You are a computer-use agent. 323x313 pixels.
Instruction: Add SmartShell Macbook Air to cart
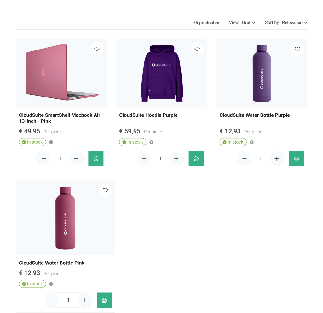pos(96,158)
